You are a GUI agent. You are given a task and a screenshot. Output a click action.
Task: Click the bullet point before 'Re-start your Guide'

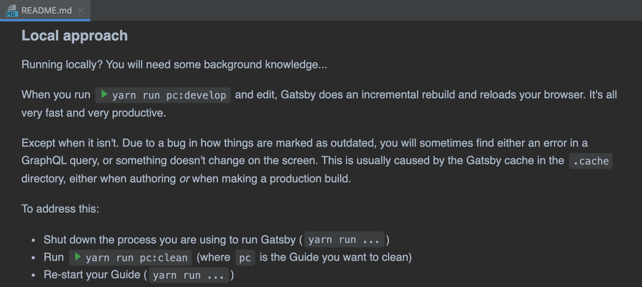[33, 275]
